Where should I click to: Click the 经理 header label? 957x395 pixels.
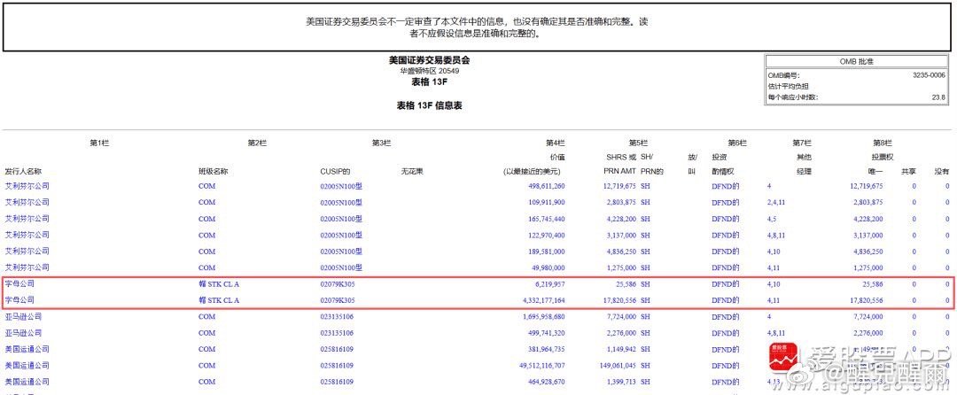(x=804, y=172)
